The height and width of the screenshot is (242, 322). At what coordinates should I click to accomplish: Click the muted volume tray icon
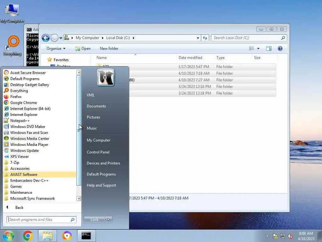pos(290,236)
